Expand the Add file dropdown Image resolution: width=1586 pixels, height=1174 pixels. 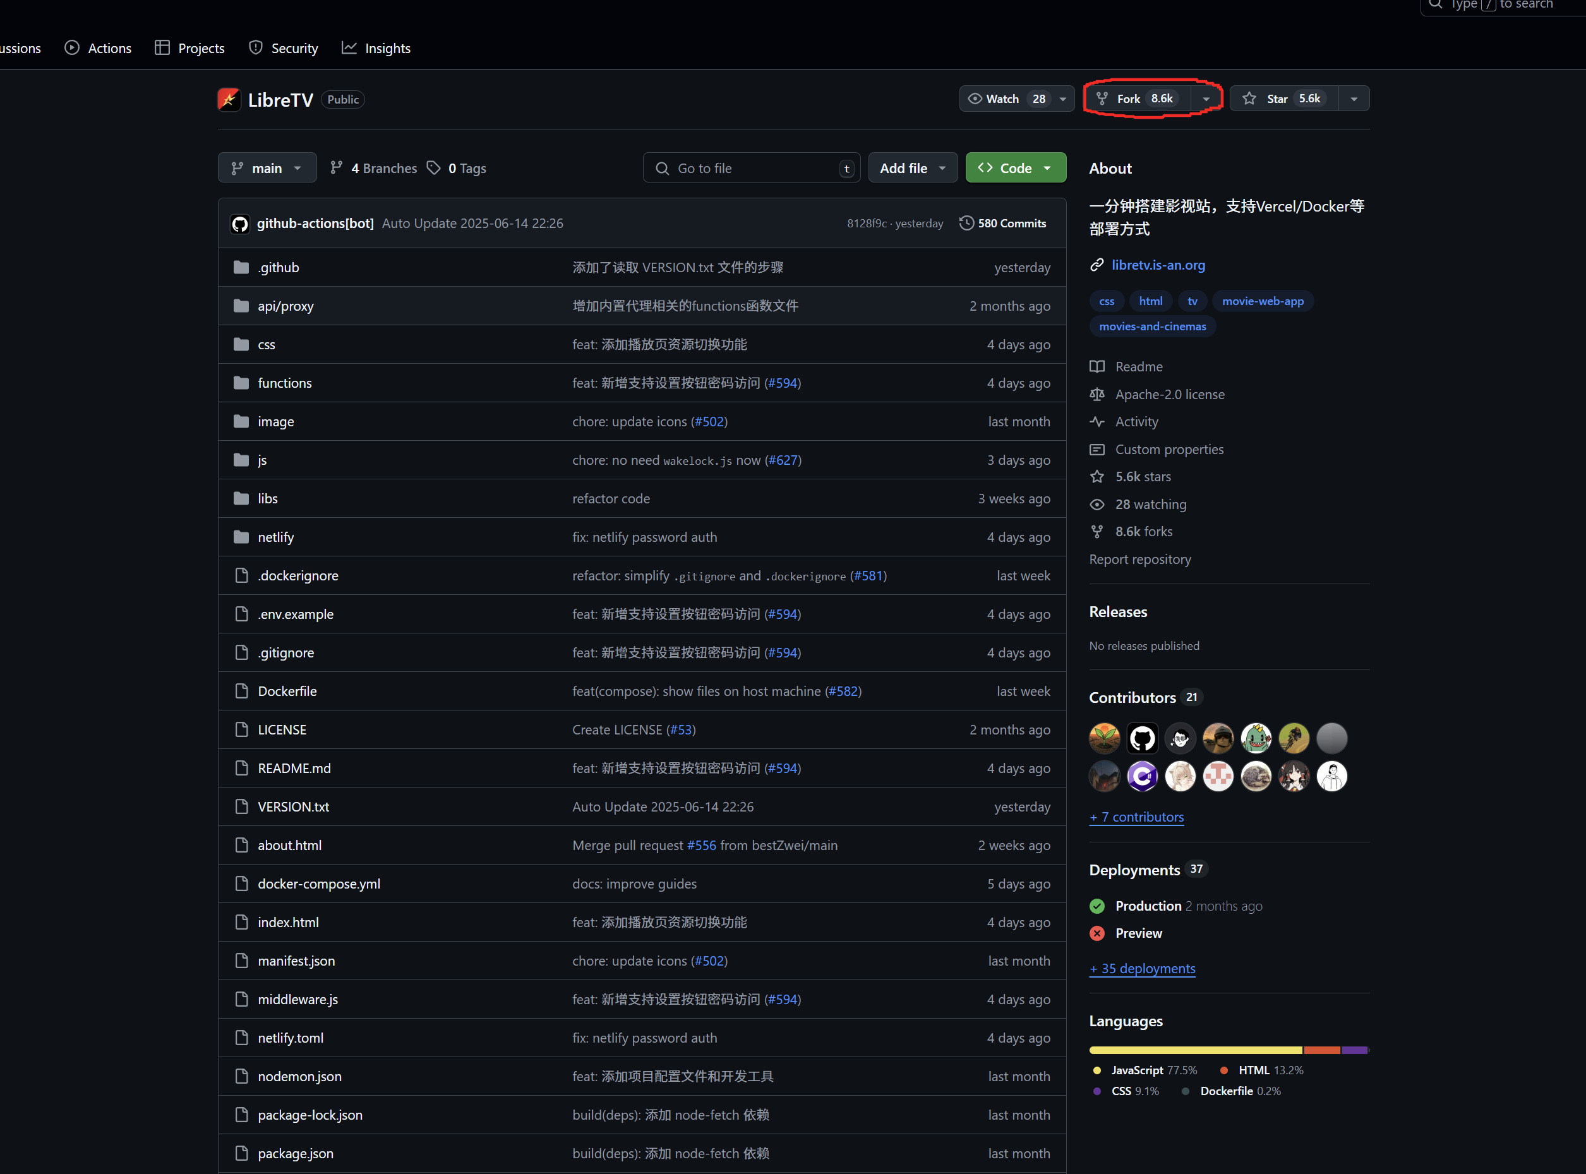(913, 169)
